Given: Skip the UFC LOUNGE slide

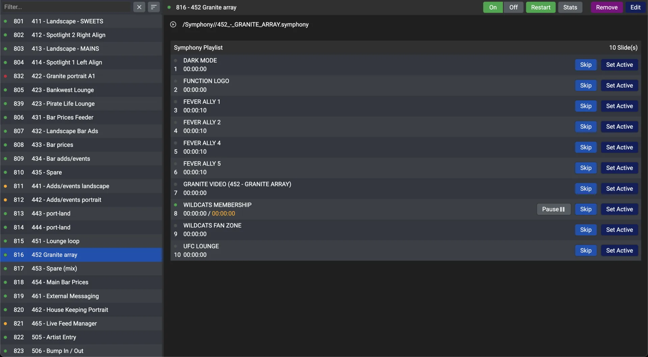Looking at the screenshot, I should coord(586,250).
